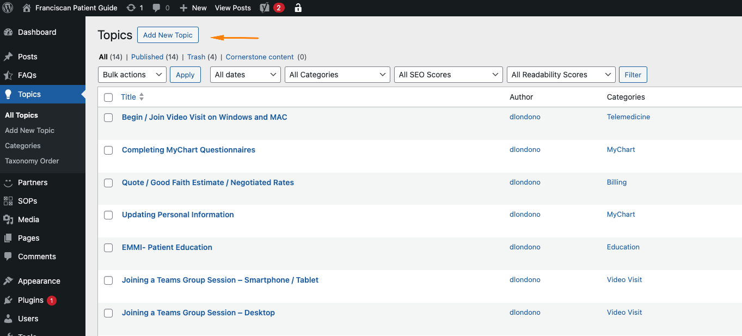Click the Dashboard gauge icon
Image resolution: width=742 pixels, height=336 pixels.
pos(8,32)
